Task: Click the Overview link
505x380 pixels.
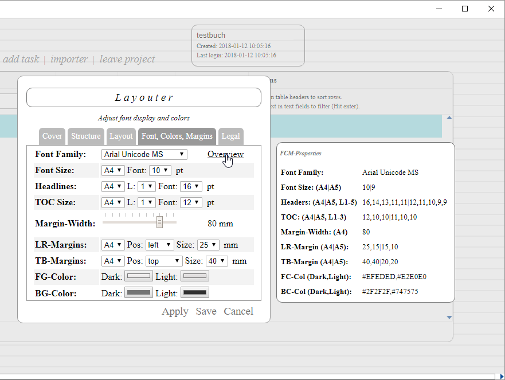Action: click(x=225, y=154)
